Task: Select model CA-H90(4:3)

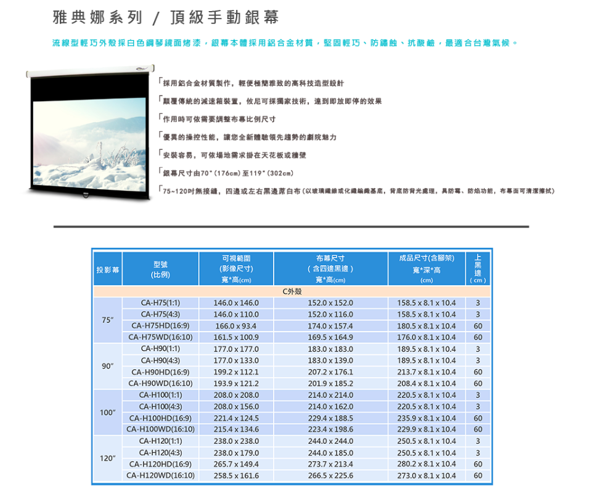Action: coord(160,361)
